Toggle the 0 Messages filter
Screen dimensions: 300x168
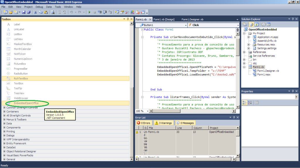coord(185,123)
